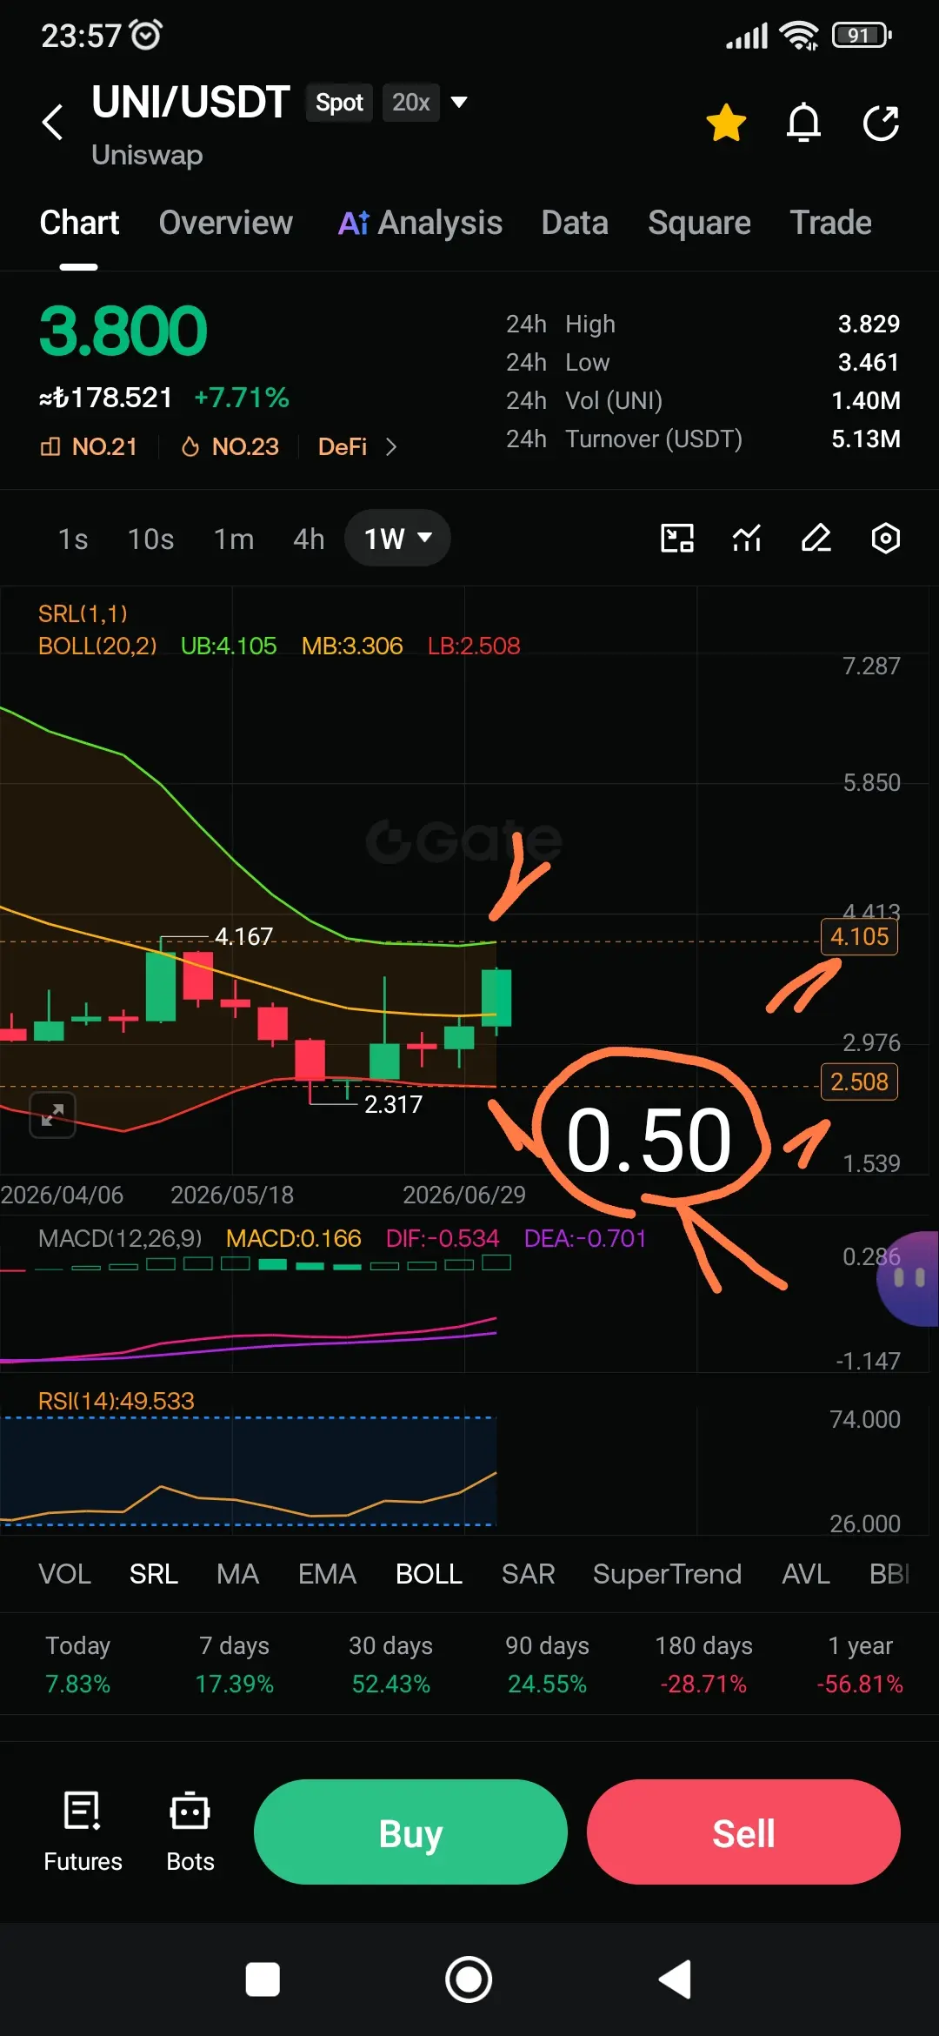This screenshot has height=2036, width=939.
Task: Tap the 24h Turnover (USDT) value
Action: point(865,439)
